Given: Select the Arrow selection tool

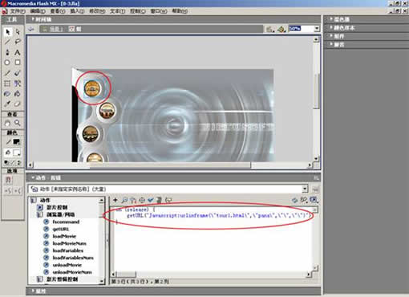Looking at the screenshot, I should [x=7, y=32].
